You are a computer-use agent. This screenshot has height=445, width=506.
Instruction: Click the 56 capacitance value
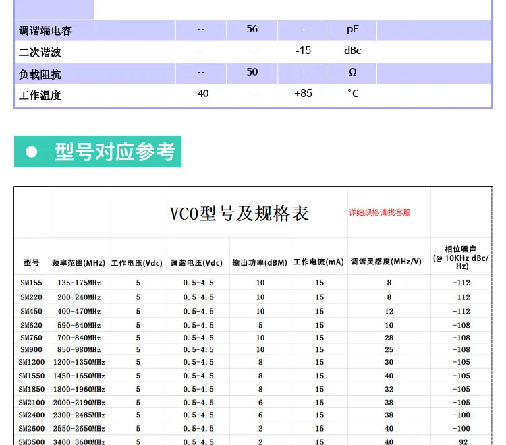pyautogui.click(x=252, y=29)
